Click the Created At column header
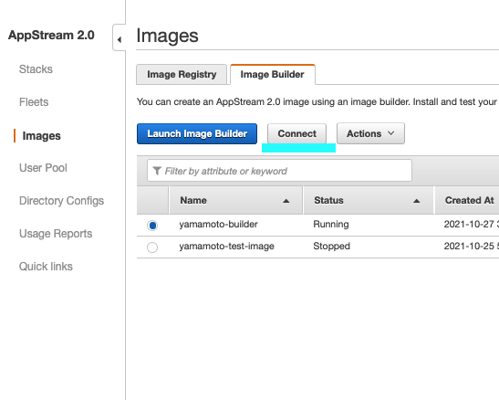 pos(469,200)
